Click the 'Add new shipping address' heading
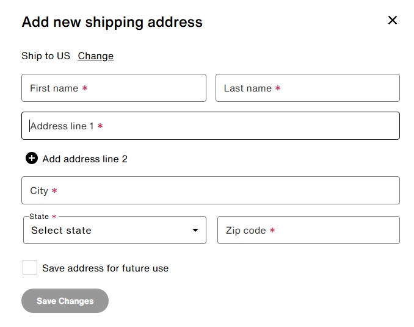 coord(112,22)
